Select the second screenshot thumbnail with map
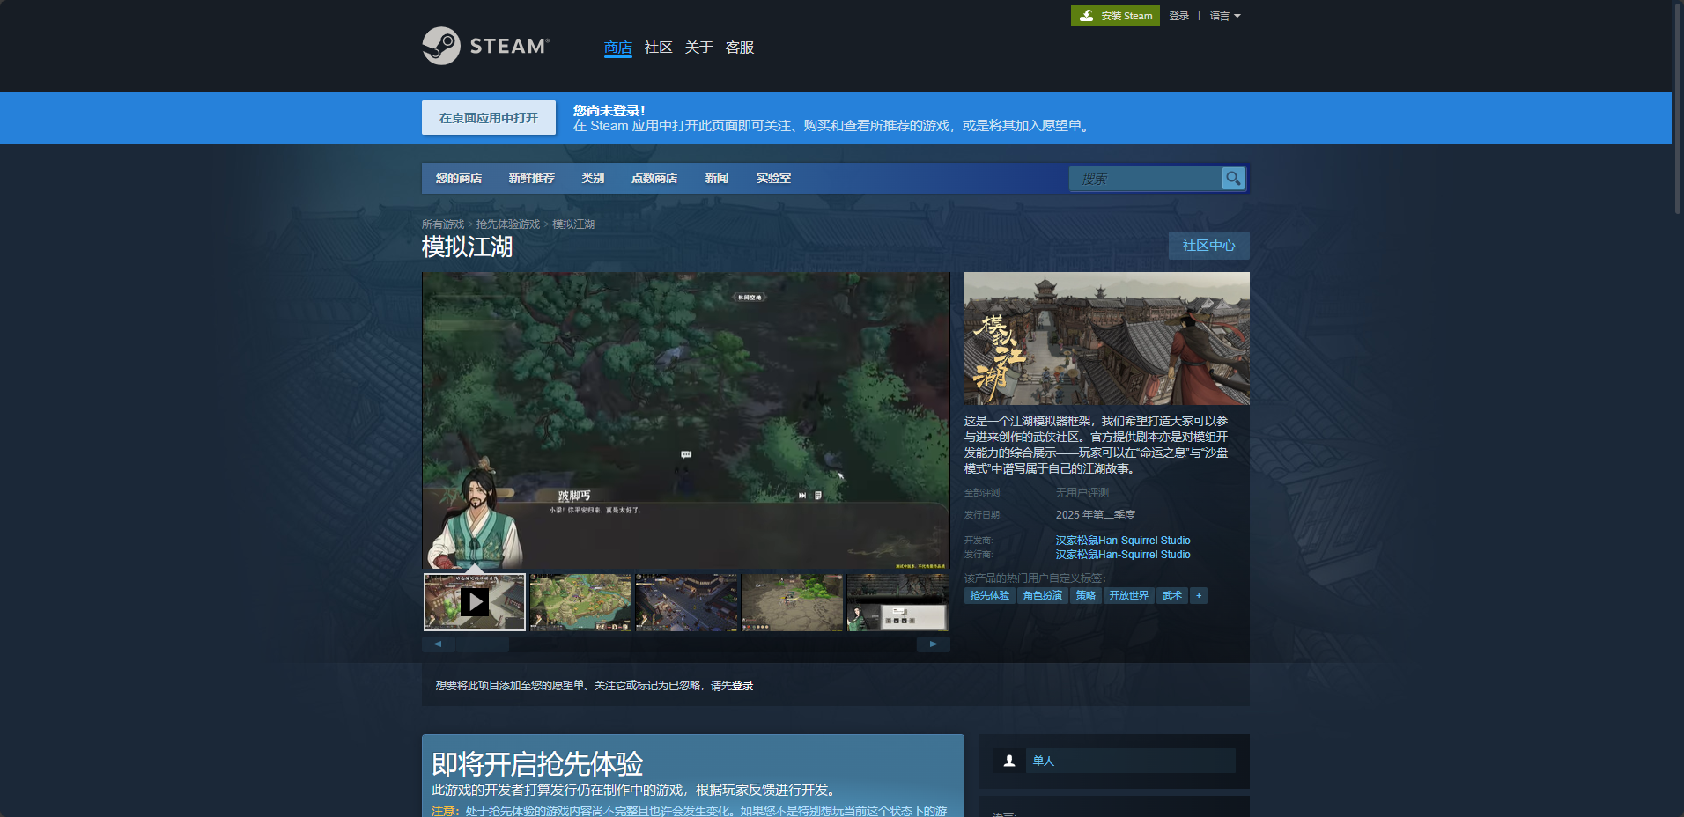 [580, 602]
